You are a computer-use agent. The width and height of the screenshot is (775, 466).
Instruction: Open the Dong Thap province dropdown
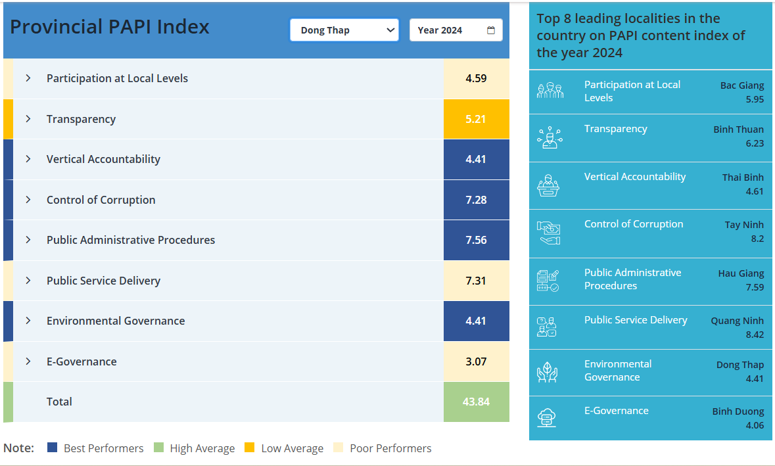344,30
